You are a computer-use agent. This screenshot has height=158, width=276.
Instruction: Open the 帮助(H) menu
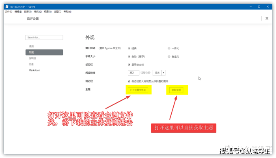pos(67,12)
